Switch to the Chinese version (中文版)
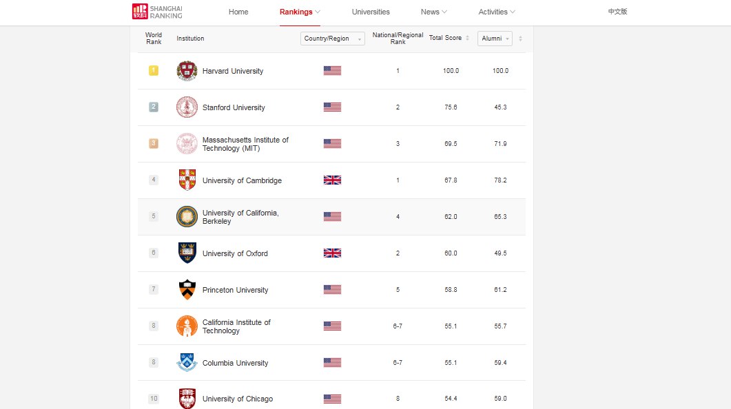The width and height of the screenshot is (731, 409). coord(617,12)
